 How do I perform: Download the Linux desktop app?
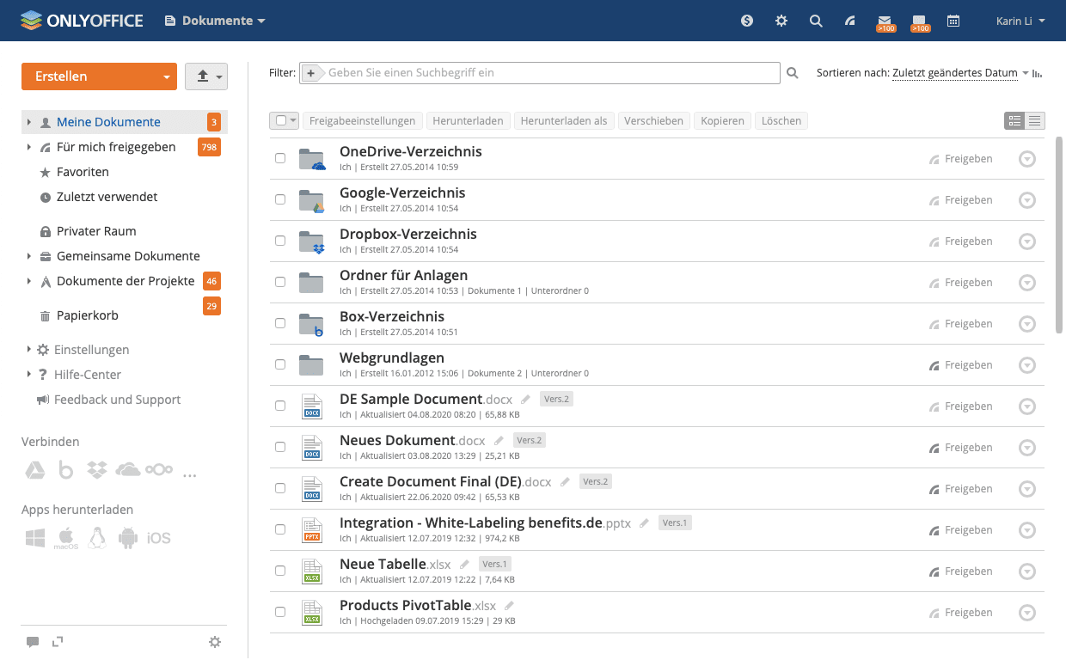tap(96, 538)
